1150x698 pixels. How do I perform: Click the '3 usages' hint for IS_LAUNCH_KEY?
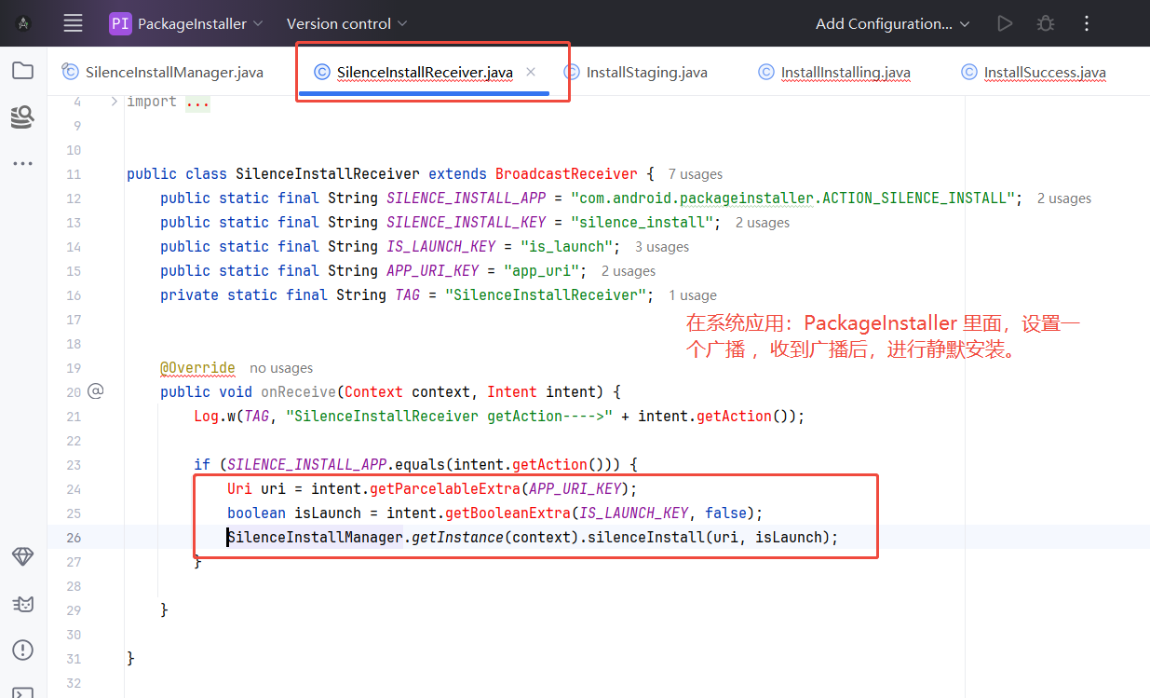[x=662, y=247]
